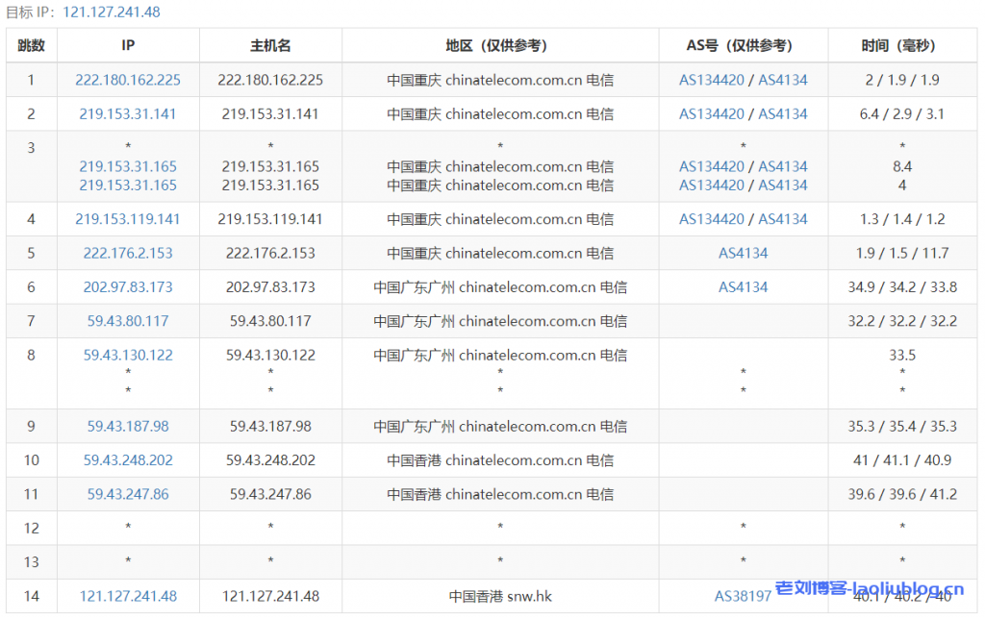Click hop 1 IP link 222.180.162.225
Viewport: 985px width, 619px height.
(x=128, y=80)
